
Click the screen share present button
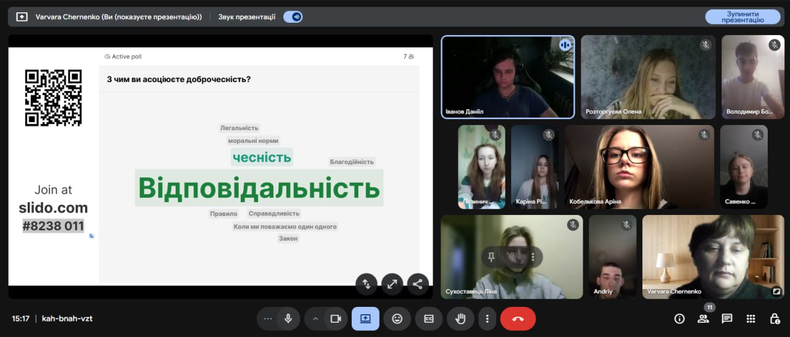[x=365, y=319]
